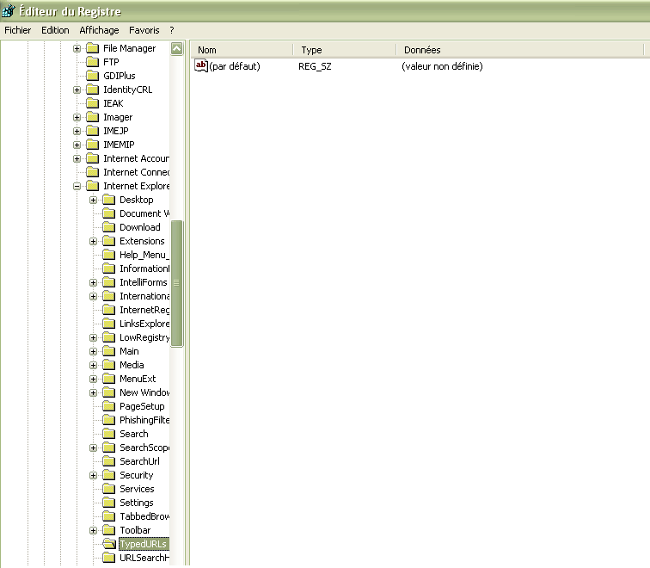This screenshot has width=650, height=568.
Task: Expand the LowRegistry subkey
Action: pos(93,337)
